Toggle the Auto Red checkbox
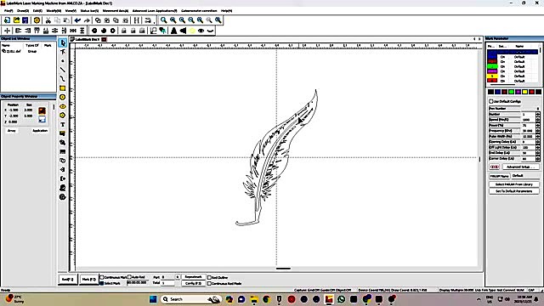Viewport: 544px width, 306px height. (x=129, y=277)
